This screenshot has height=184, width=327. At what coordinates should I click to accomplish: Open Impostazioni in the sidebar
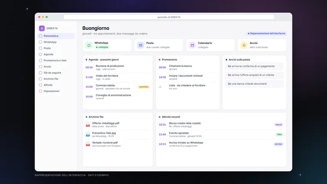[56, 91]
